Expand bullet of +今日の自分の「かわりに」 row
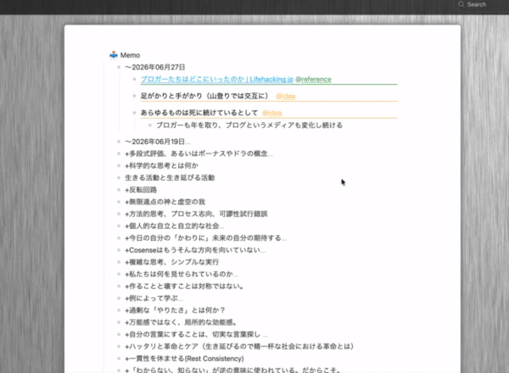Screen dimensions: 509x373 (119, 237)
